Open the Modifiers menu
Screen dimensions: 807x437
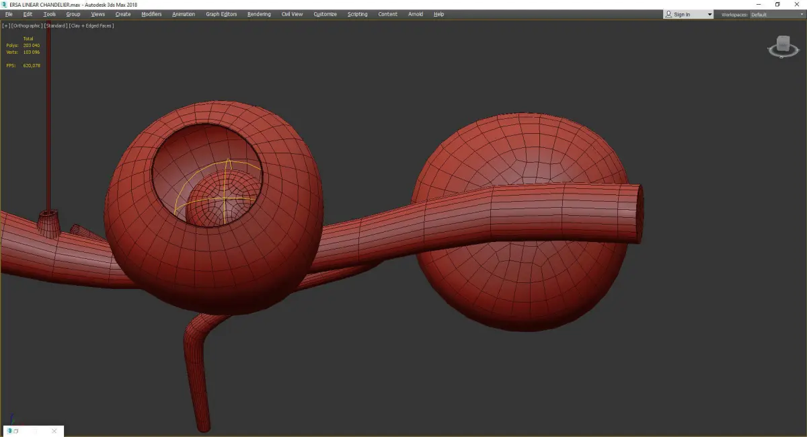[x=151, y=14]
